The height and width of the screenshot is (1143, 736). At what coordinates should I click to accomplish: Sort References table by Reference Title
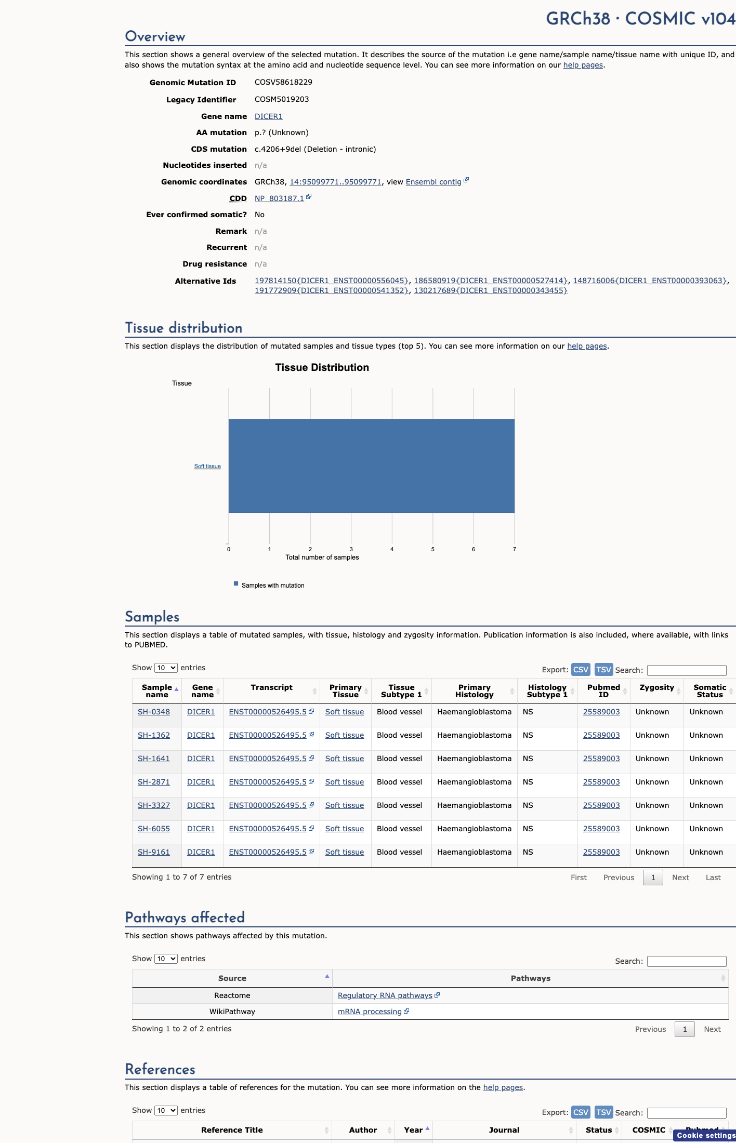pyautogui.click(x=232, y=1130)
